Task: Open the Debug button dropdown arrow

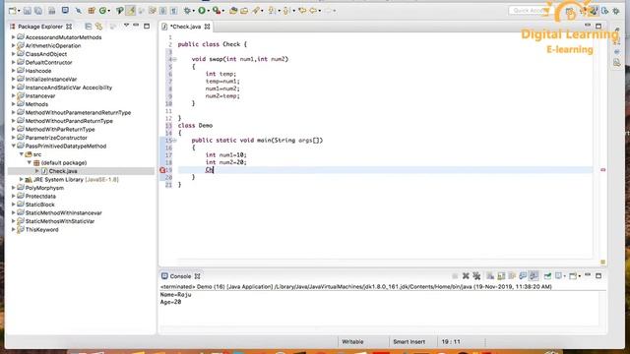Action: [x=193, y=11]
